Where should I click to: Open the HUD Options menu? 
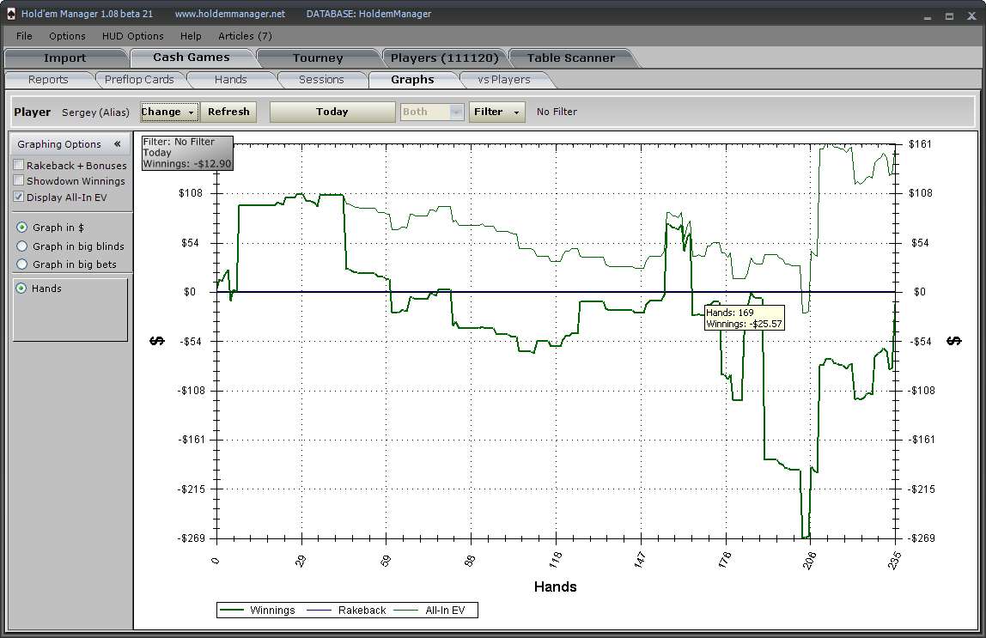pos(132,36)
